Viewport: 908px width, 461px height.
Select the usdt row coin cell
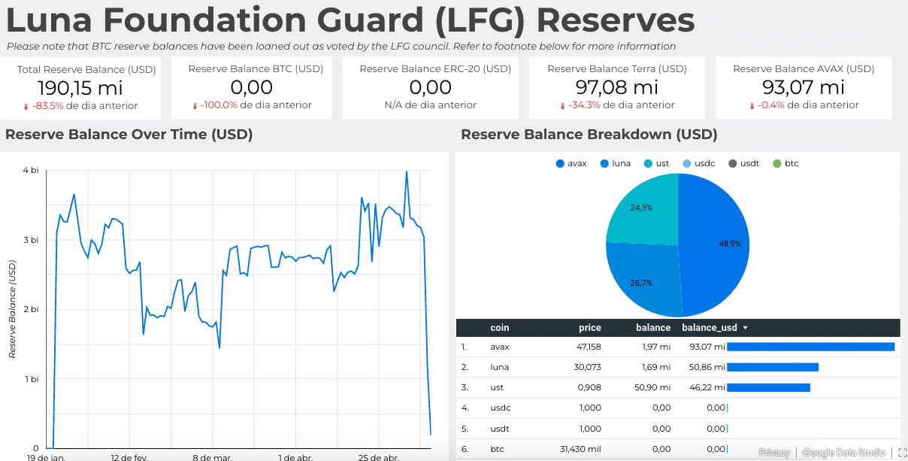pyautogui.click(x=500, y=429)
